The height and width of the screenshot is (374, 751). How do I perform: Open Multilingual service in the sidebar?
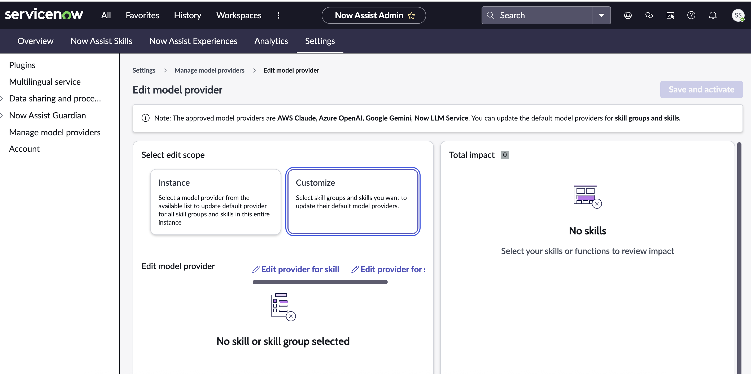45,82
